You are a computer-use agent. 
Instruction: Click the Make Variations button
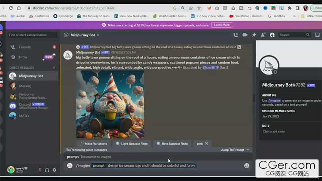click(94, 144)
